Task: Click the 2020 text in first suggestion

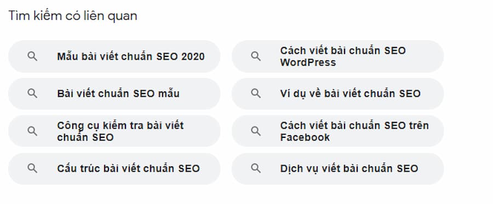Action: point(193,56)
